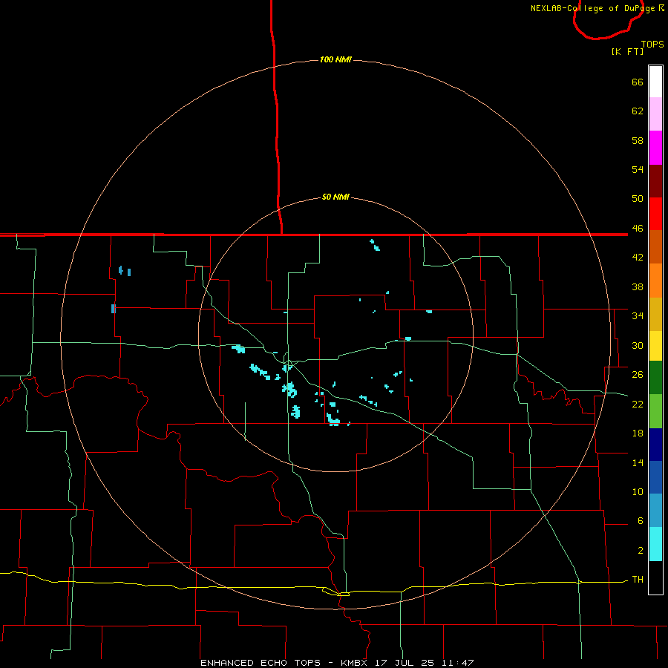Click the 38 value on the scale

[x=638, y=286]
